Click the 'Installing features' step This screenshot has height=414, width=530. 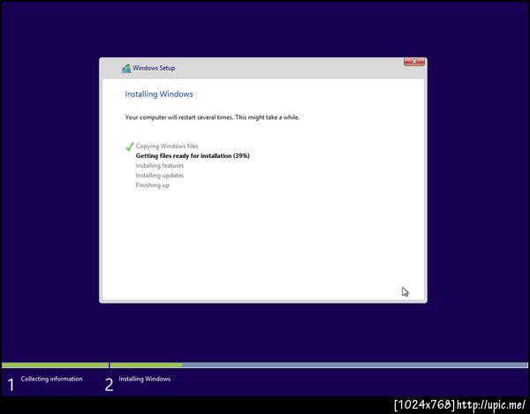(x=160, y=165)
